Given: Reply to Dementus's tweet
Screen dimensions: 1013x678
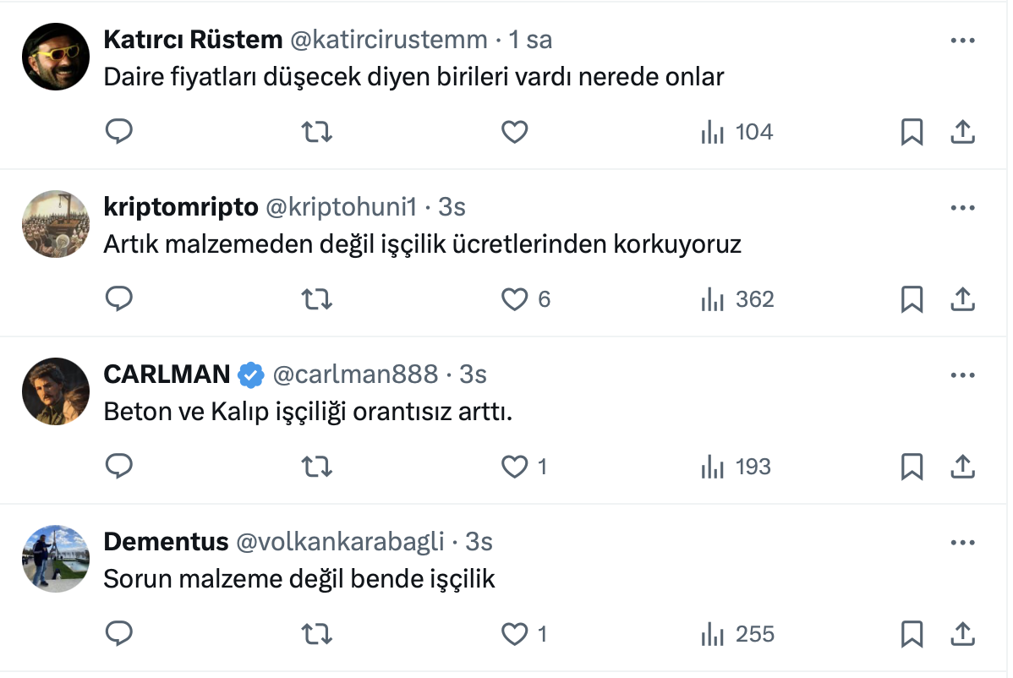Looking at the screenshot, I should point(119,634).
